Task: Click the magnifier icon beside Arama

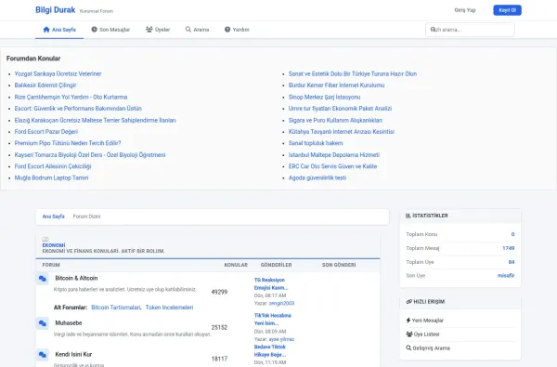Action: pos(188,30)
